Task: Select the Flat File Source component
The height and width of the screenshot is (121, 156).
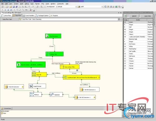Action: (53, 36)
